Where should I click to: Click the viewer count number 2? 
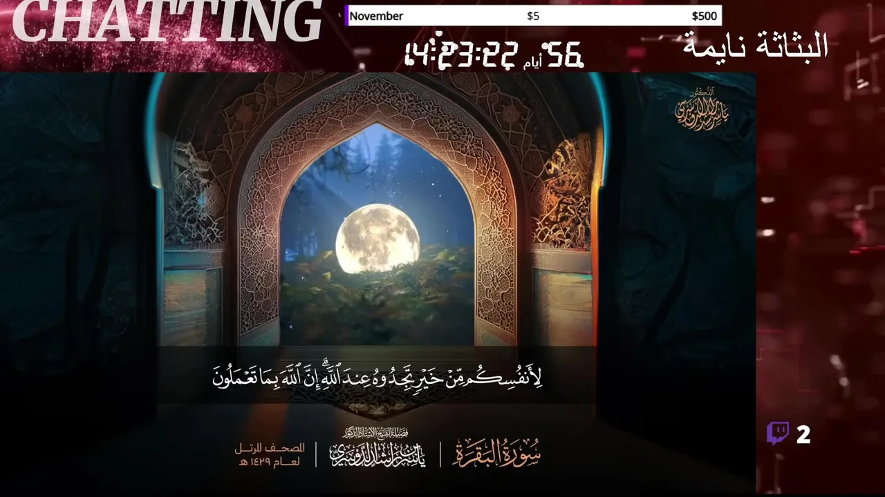pyautogui.click(x=803, y=435)
